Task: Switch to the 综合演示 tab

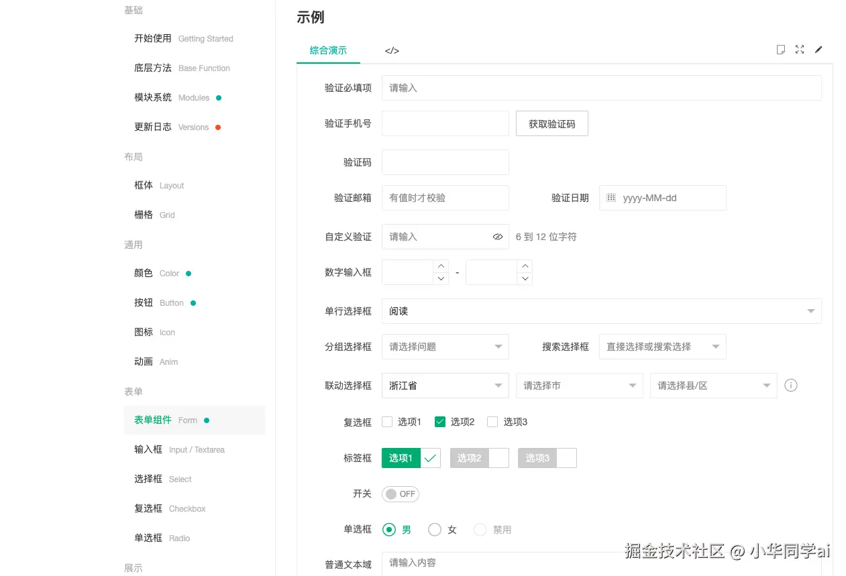Action: pyautogui.click(x=328, y=50)
